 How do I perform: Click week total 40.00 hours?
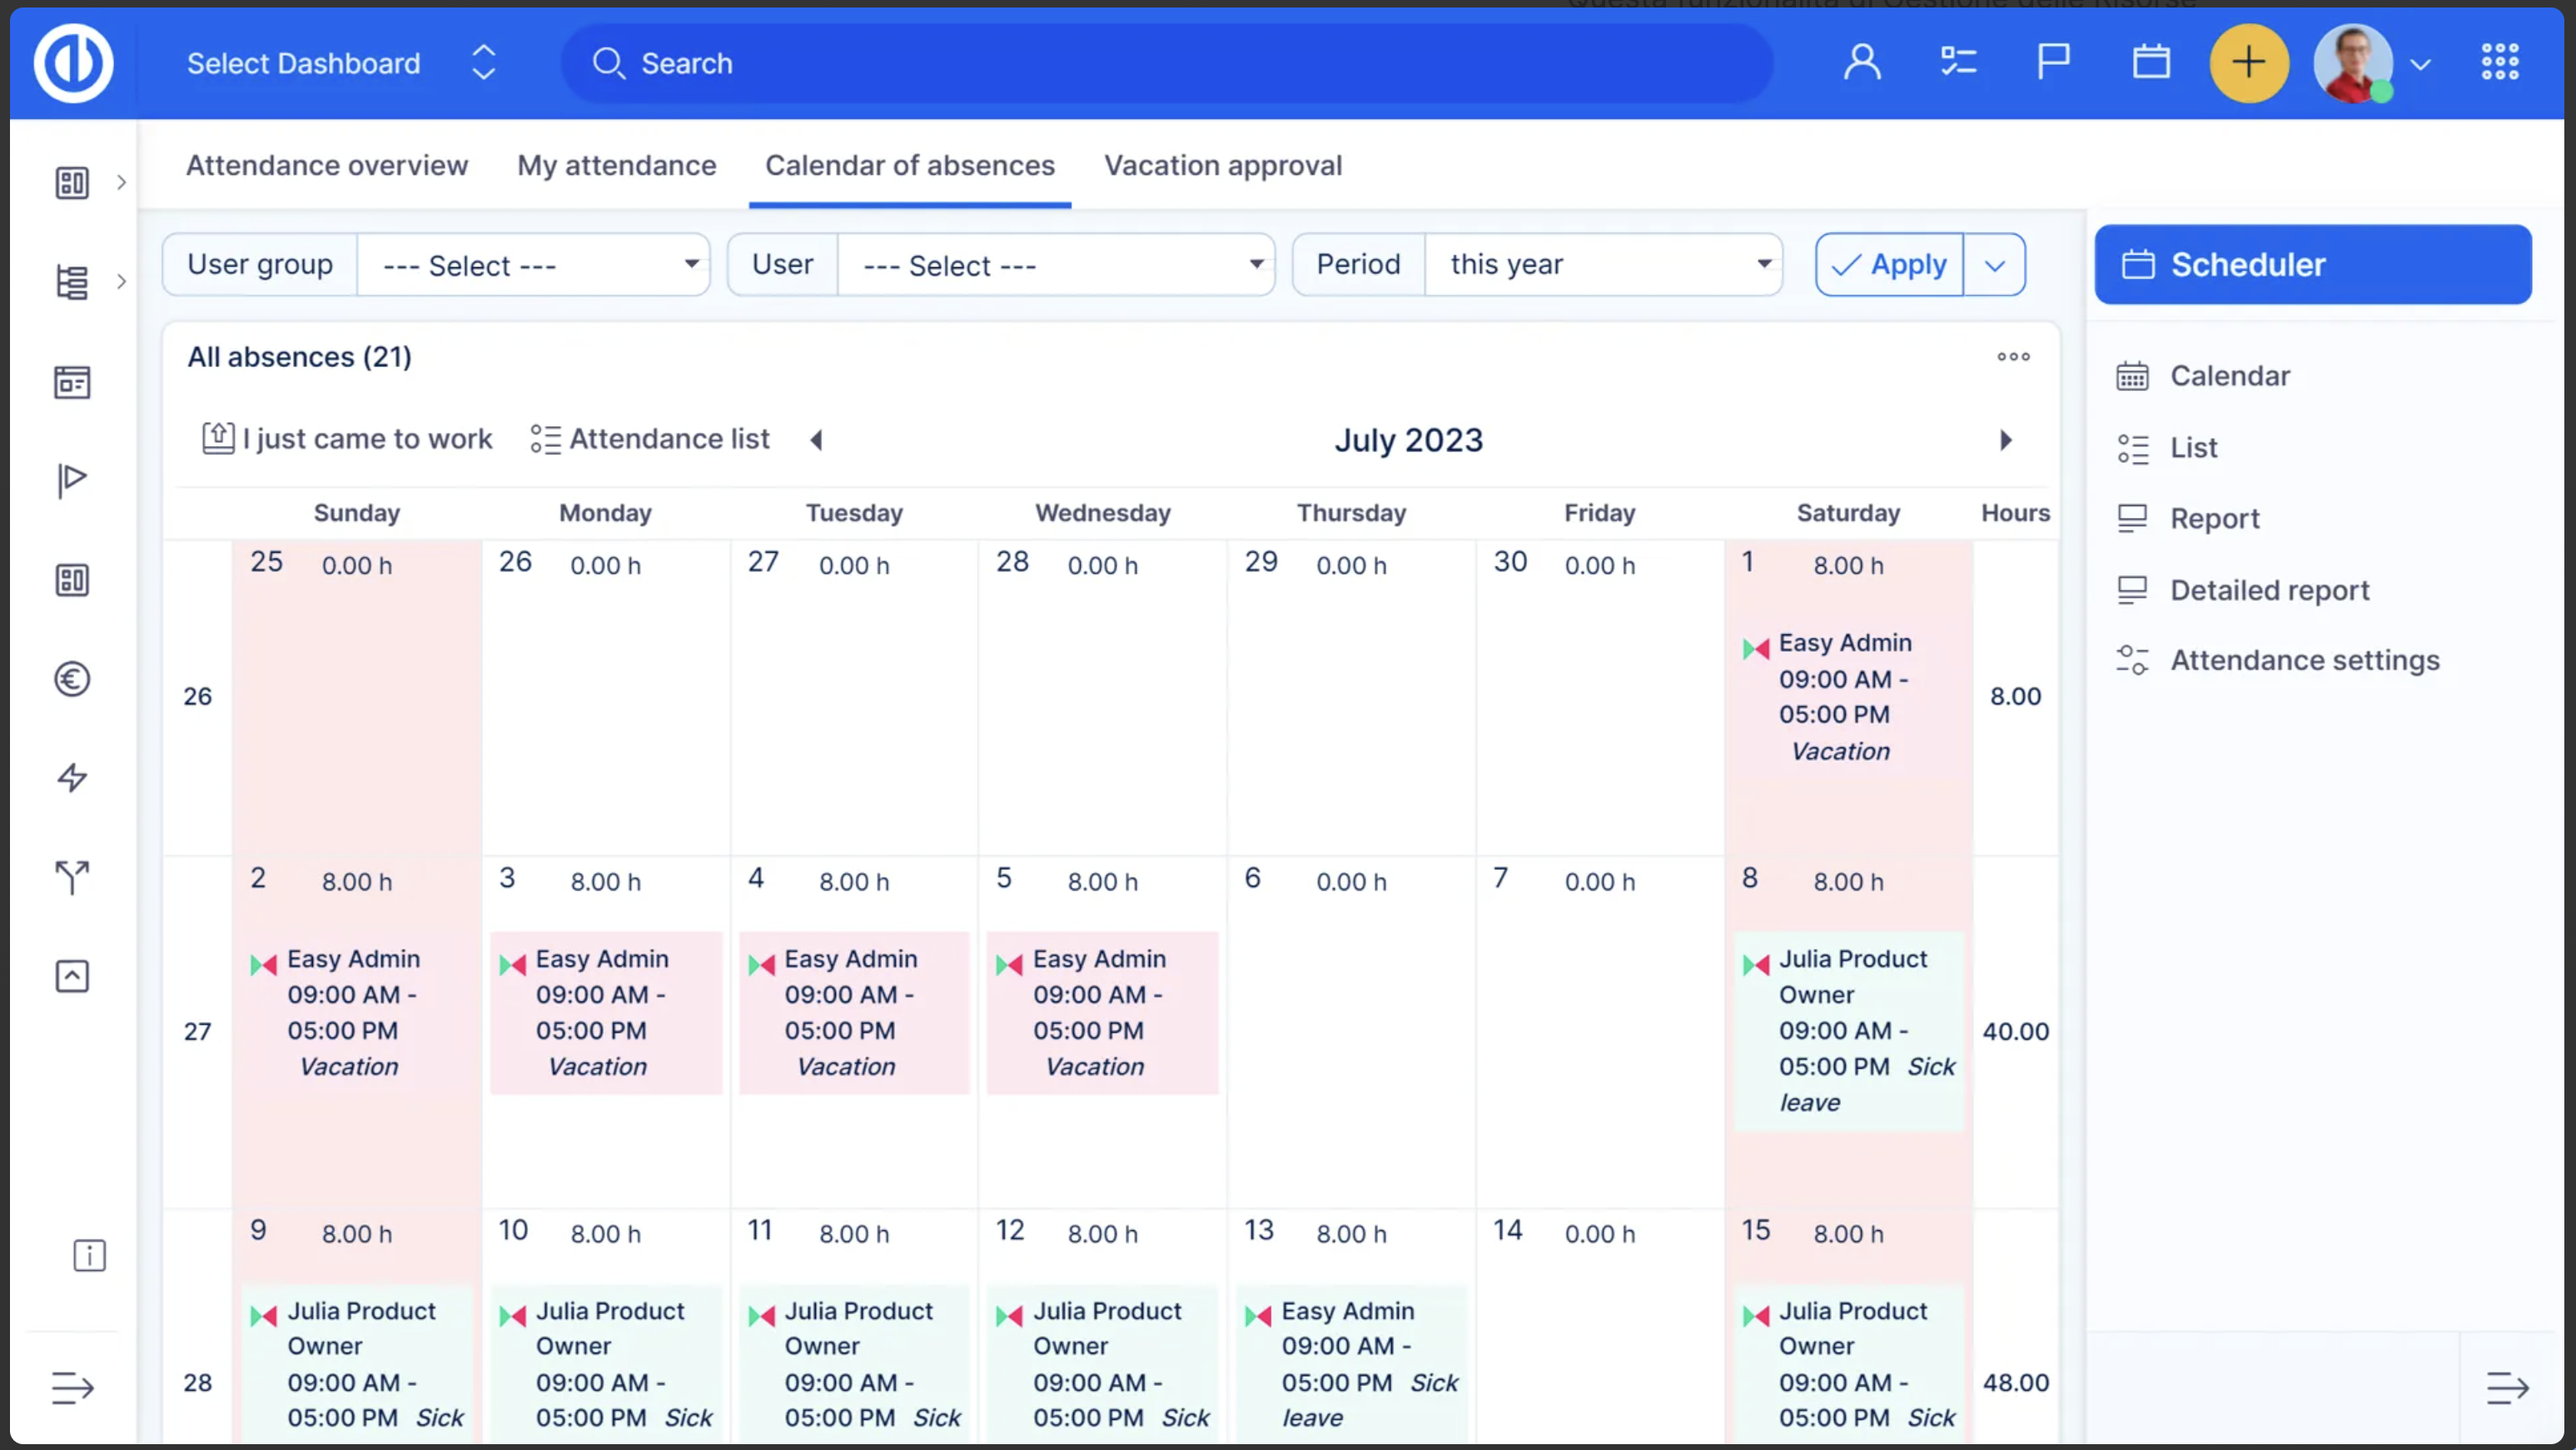(2015, 1031)
